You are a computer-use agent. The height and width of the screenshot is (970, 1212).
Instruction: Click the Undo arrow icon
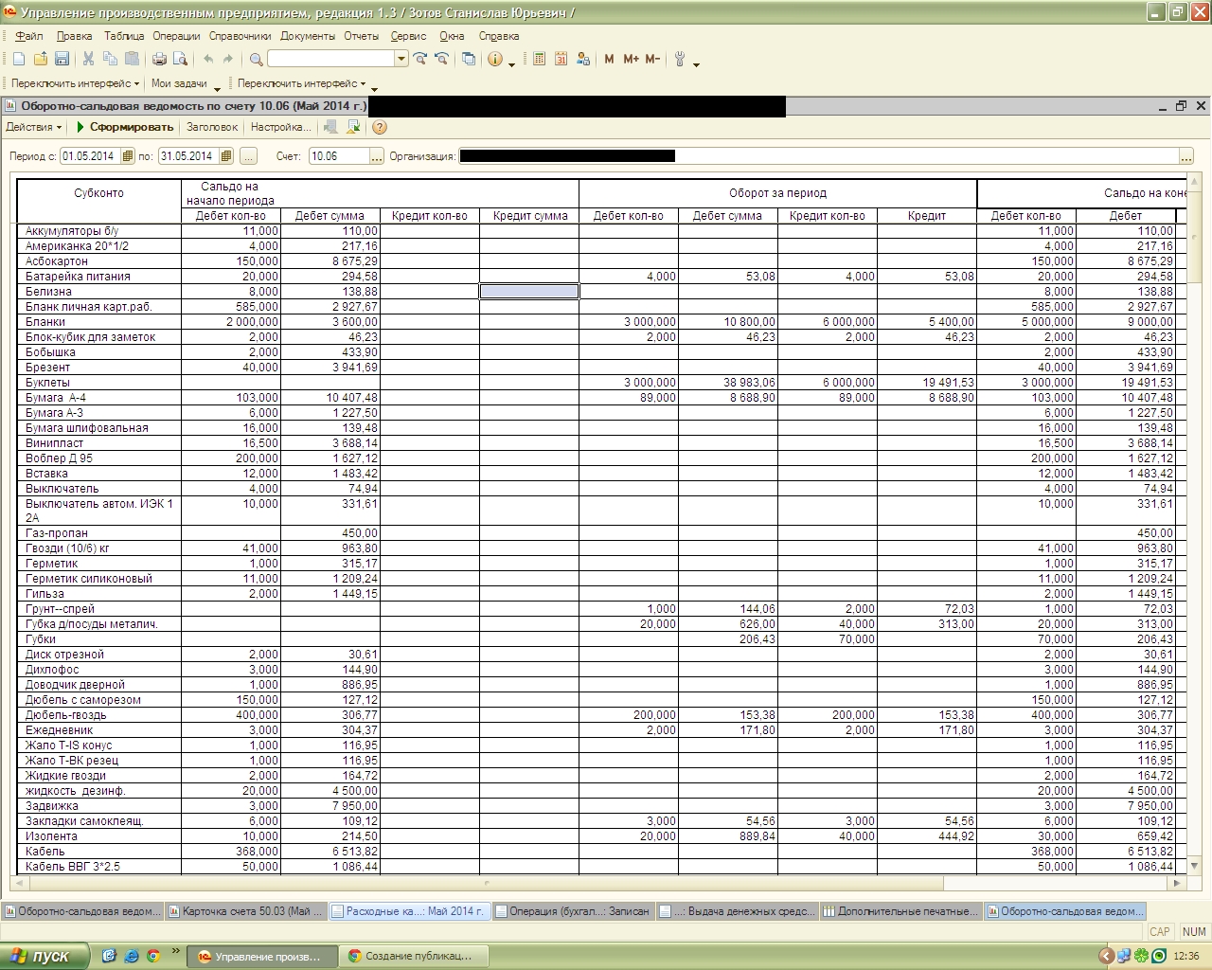208,59
